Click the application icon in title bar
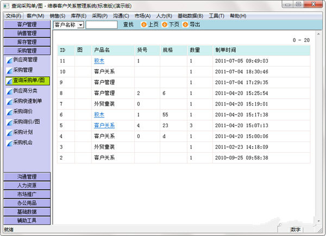This screenshot has width=326, height=236. [7, 6]
